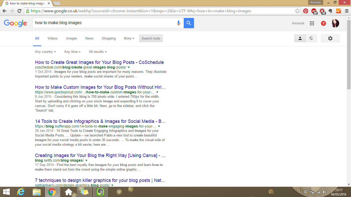The width and height of the screenshot is (351, 197).
Task: Open the search settings gear
Action: 330,38
